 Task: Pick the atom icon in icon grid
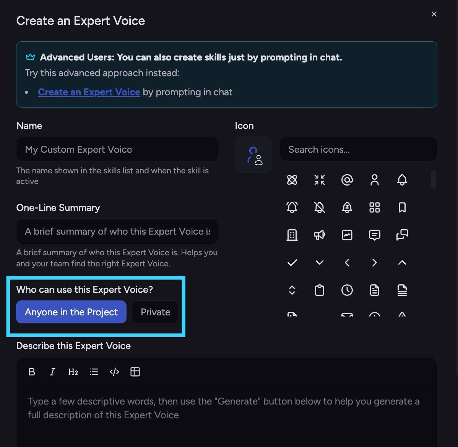[x=292, y=180]
